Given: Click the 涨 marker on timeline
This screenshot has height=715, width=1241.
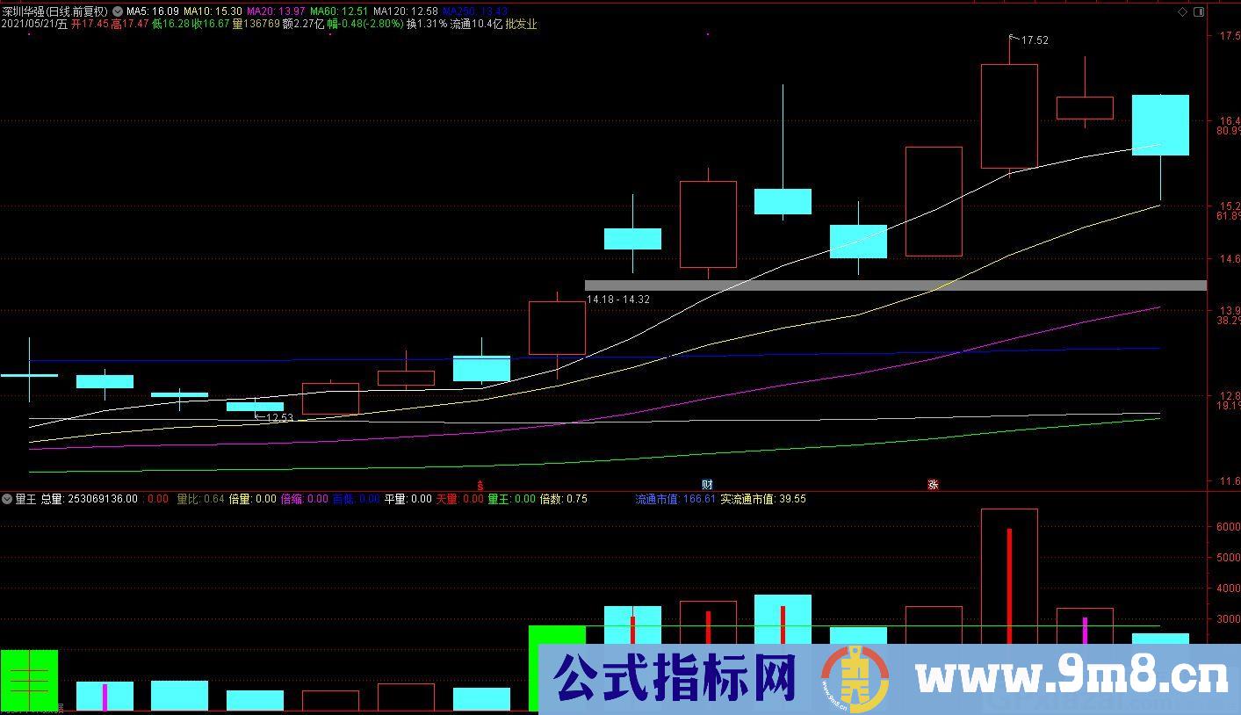Looking at the screenshot, I should click(933, 484).
